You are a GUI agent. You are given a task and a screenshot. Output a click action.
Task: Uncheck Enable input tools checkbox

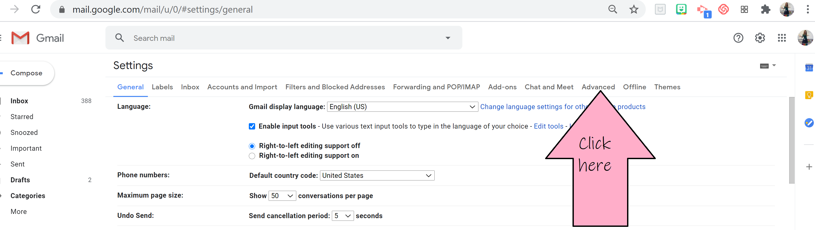tap(252, 126)
